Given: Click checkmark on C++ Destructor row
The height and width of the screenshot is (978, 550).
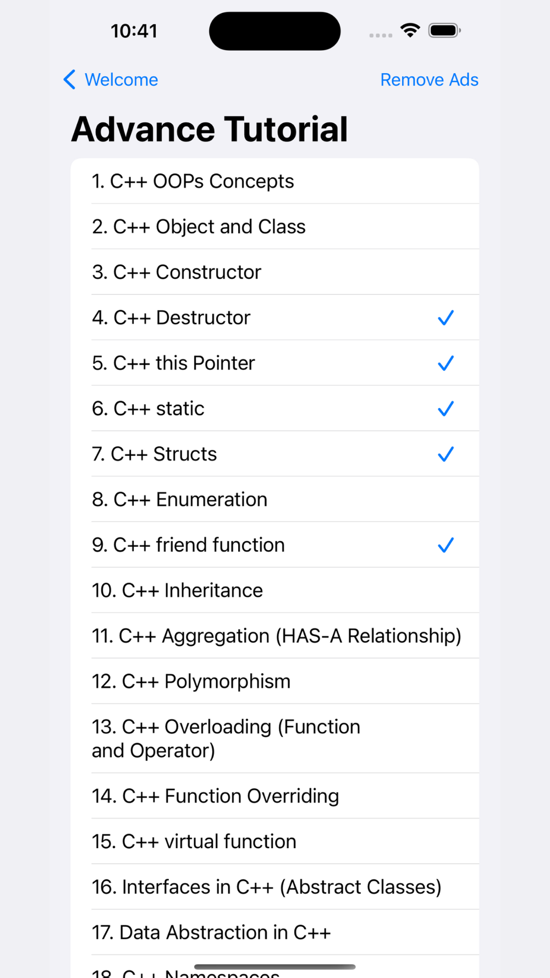Looking at the screenshot, I should click(446, 318).
